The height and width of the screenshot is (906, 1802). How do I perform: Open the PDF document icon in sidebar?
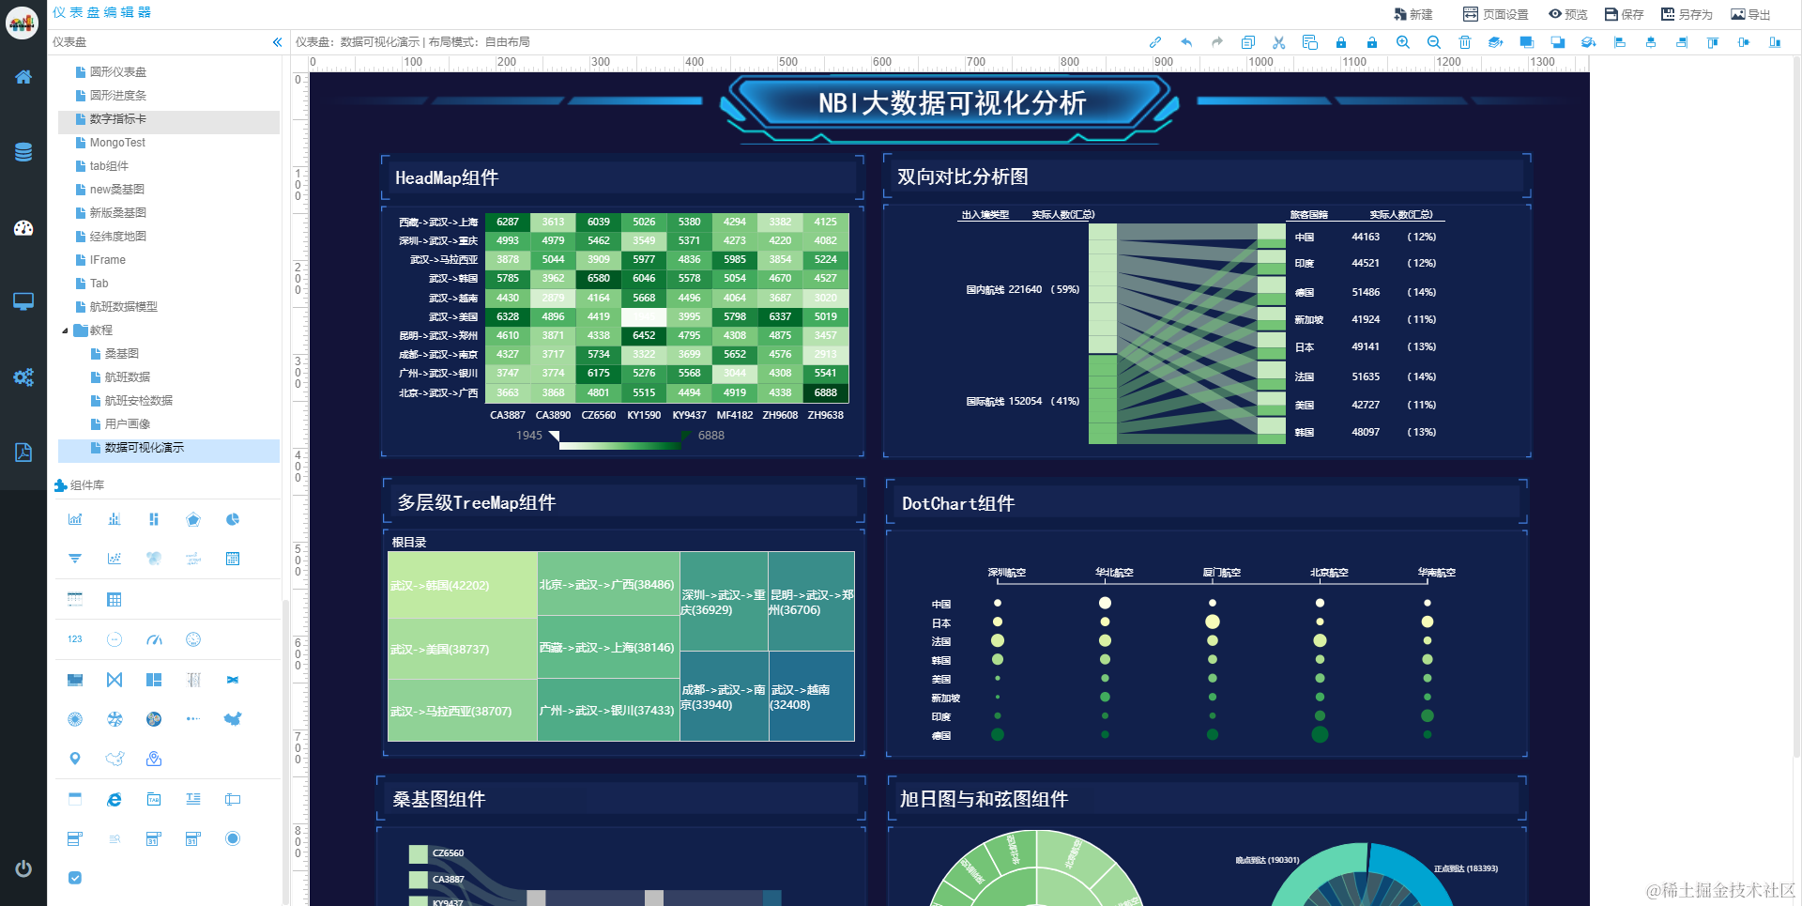coord(23,453)
